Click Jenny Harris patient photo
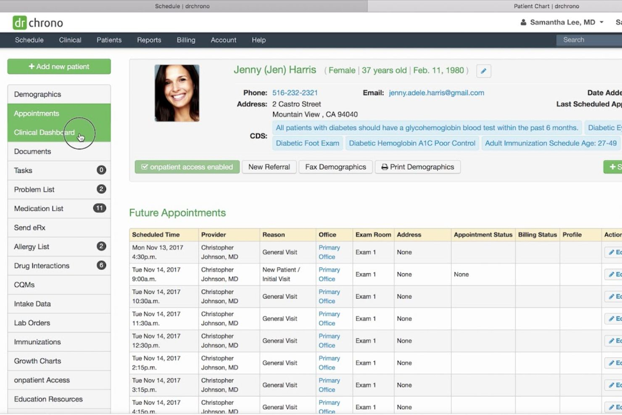Screen dimensions: 622x415 click(177, 93)
